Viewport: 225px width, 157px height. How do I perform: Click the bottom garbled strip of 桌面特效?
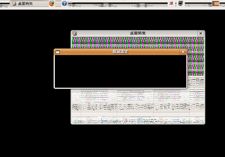[138, 121]
